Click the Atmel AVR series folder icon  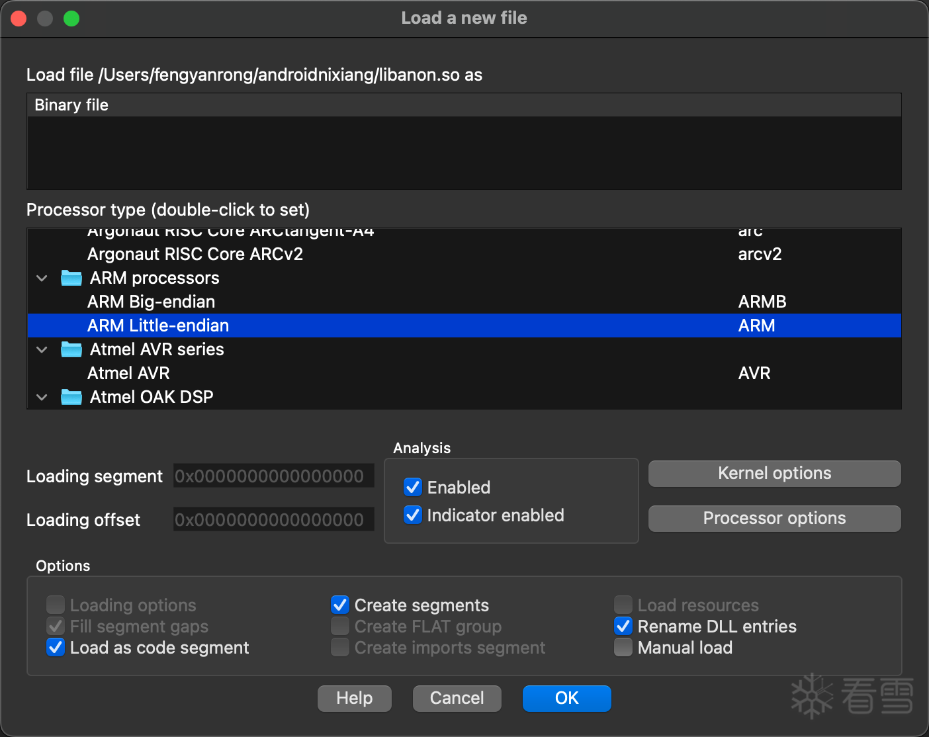71,349
